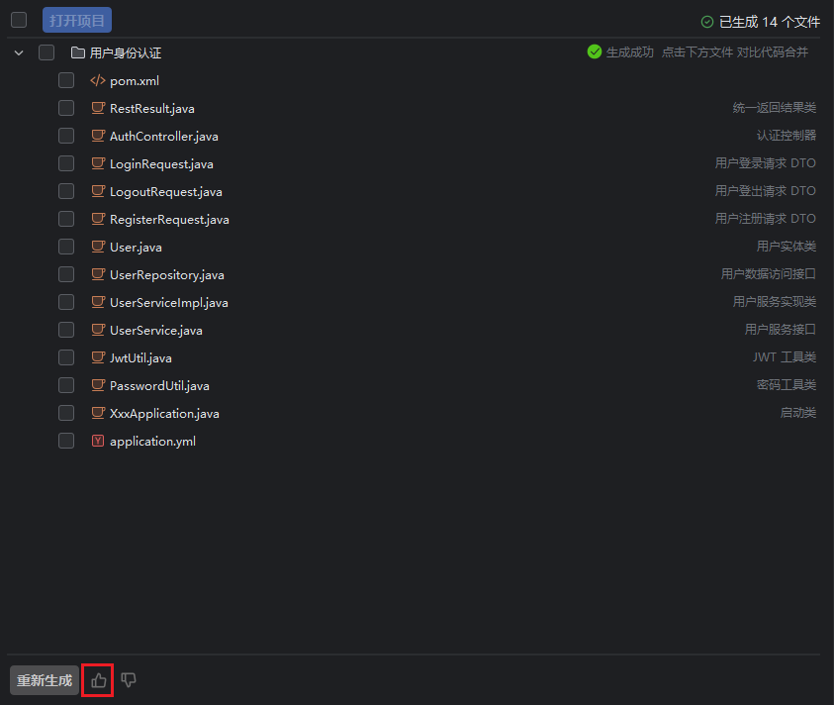
Task: Open LoginRequest.java from the list
Action: pyautogui.click(x=161, y=163)
